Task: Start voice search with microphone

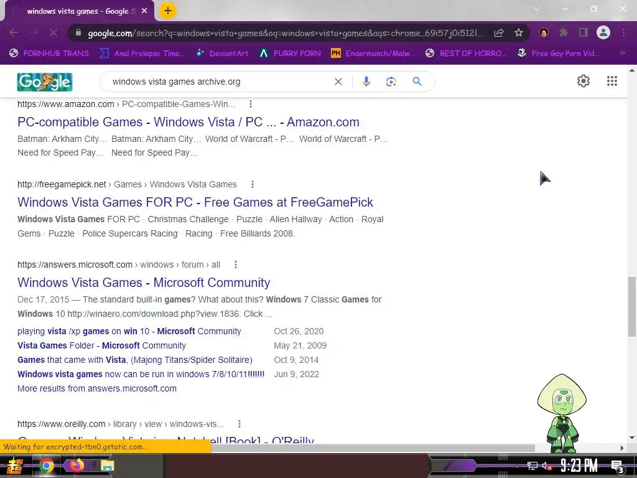Action: (x=366, y=82)
